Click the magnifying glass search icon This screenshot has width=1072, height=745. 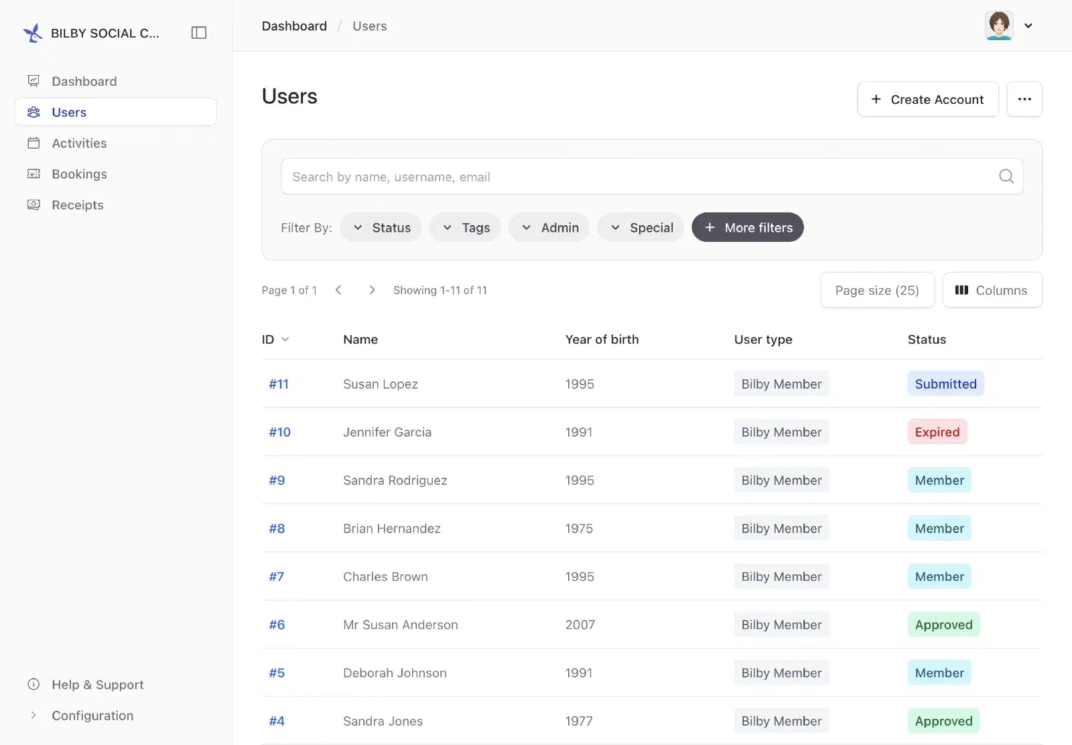pyautogui.click(x=1006, y=176)
